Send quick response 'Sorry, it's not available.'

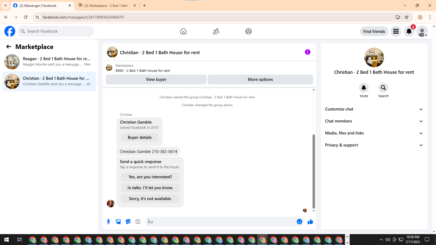click(x=150, y=199)
